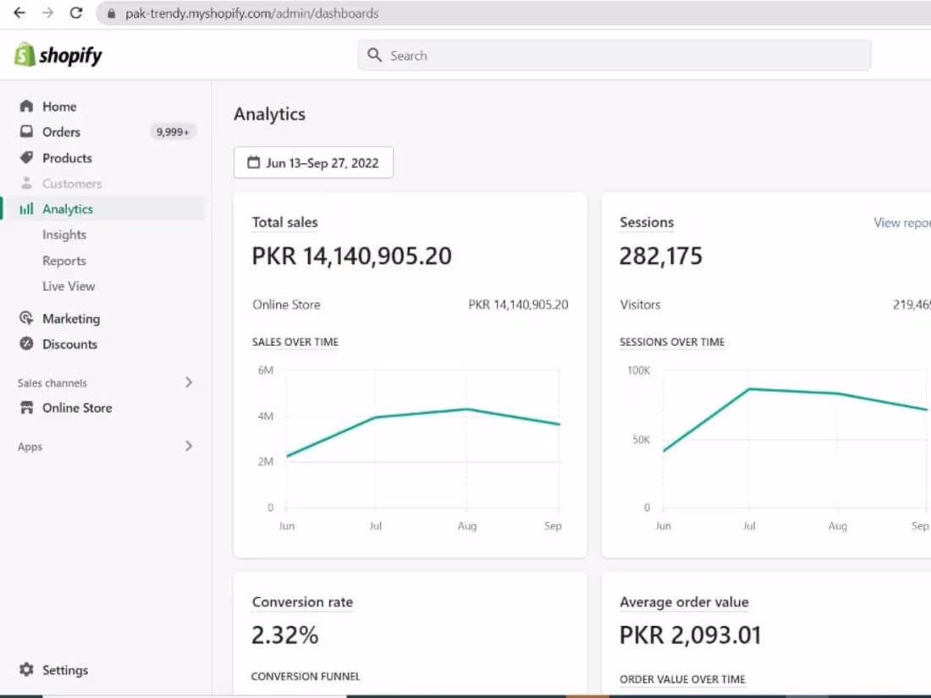The height and width of the screenshot is (698, 931).
Task: Click the SALES OVER TIME label
Action: click(x=295, y=342)
